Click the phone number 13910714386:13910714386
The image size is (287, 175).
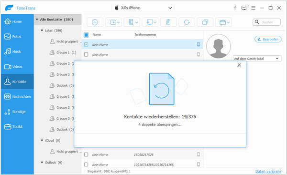point(154,165)
